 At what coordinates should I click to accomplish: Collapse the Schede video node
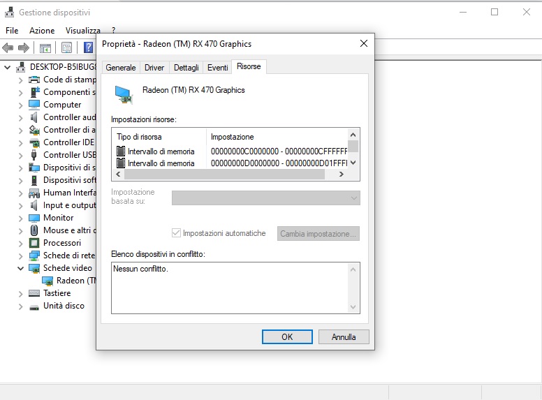coord(20,268)
